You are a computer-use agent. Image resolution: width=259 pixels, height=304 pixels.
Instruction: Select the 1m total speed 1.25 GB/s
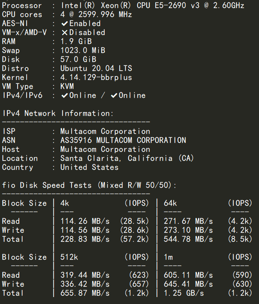coord(183,293)
